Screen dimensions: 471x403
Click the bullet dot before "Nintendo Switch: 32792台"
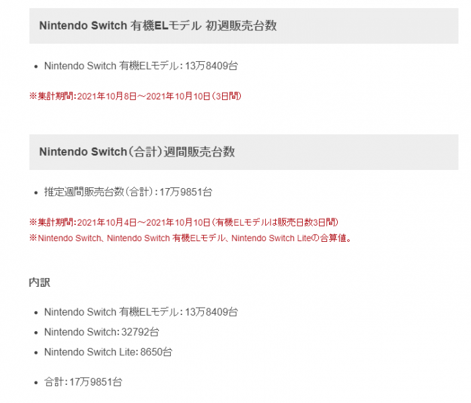click(x=35, y=332)
